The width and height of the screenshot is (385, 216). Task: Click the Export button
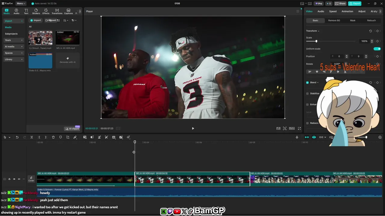[355, 4]
